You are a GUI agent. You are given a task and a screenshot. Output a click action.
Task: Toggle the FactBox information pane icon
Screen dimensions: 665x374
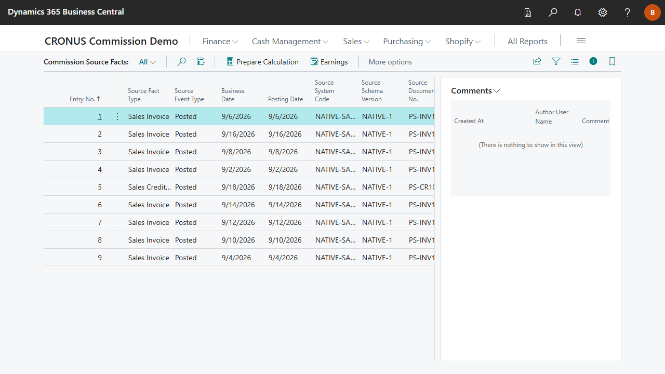coord(593,61)
